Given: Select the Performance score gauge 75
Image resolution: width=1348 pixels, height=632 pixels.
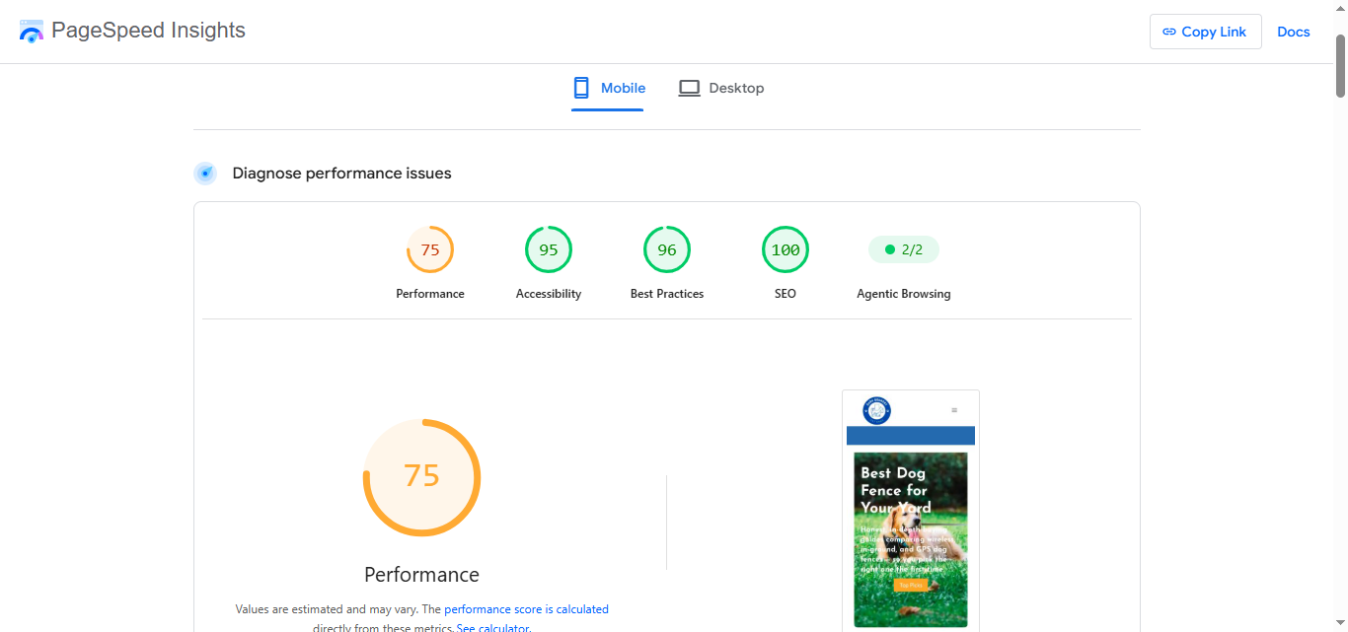Looking at the screenshot, I should (x=430, y=249).
